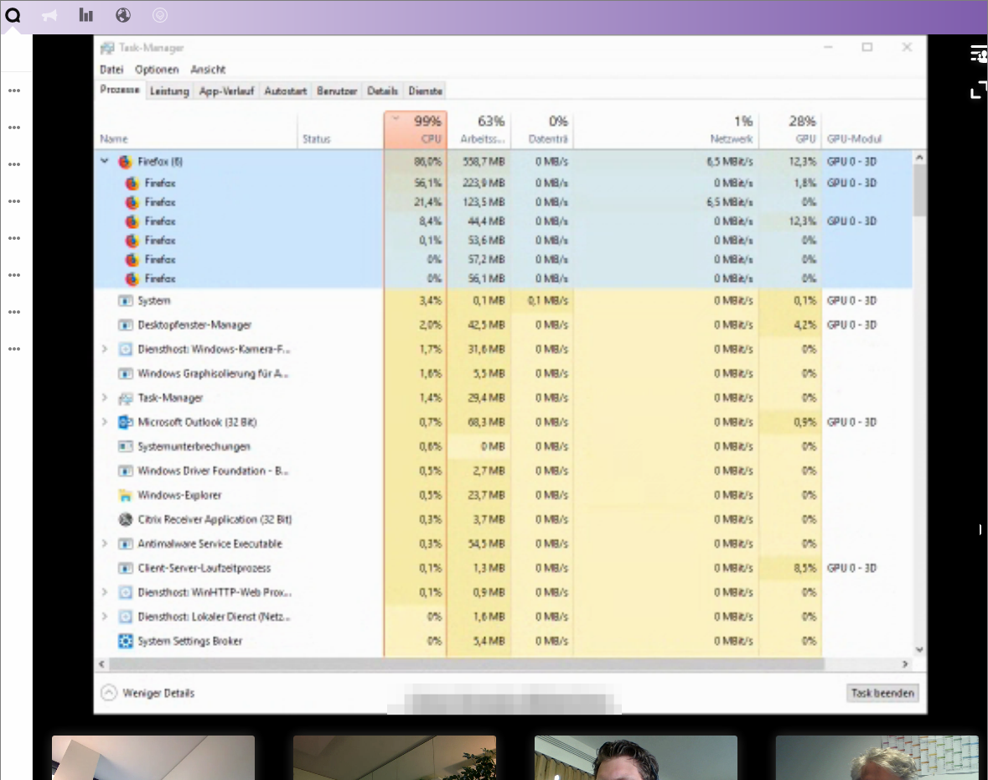The width and height of the screenshot is (988, 780).
Task: Click the Firefox (6) group icon
Action: pyautogui.click(x=126, y=162)
